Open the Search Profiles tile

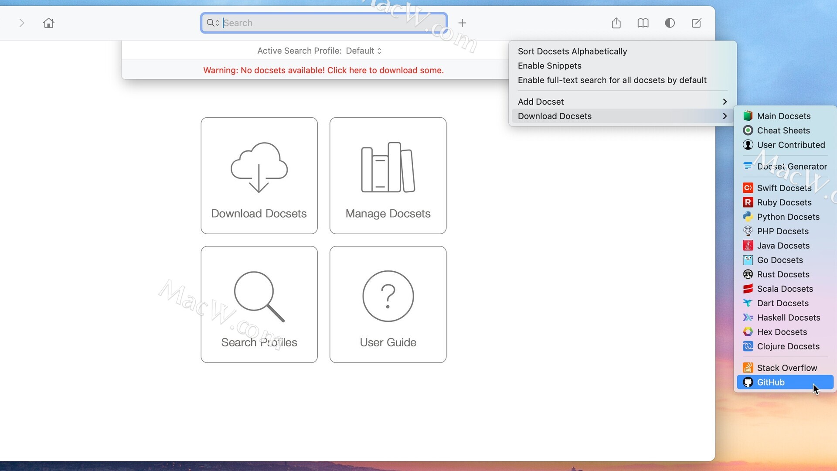(259, 304)
